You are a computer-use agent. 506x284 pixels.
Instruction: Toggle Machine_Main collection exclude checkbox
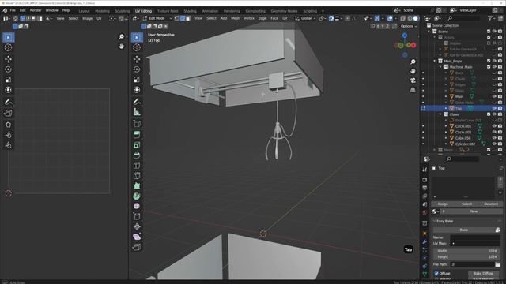pyautogui.click(x=489, y=66)
